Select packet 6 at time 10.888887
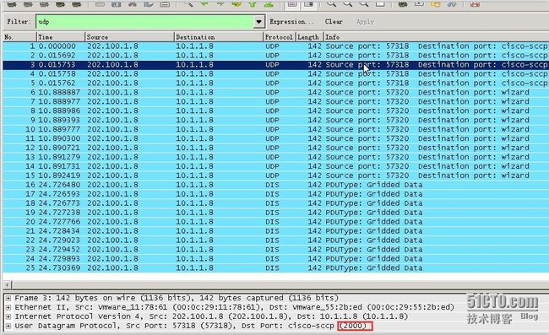The image size is (549, 335). (276, 92)
